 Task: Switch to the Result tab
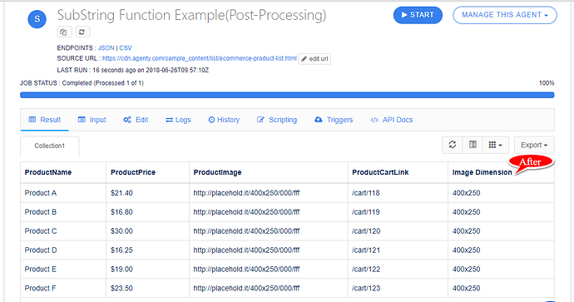(x=45, y=120)
